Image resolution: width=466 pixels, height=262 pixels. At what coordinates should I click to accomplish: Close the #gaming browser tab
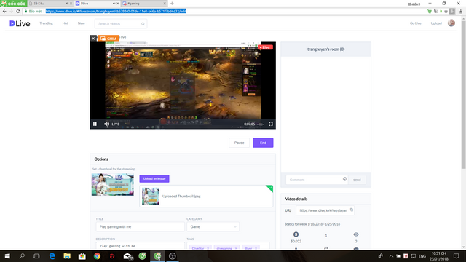coord(165,4)
